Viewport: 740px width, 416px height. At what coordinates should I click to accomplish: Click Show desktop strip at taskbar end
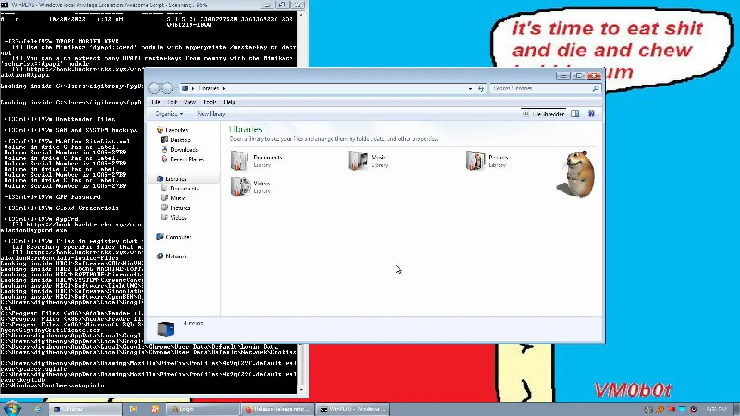(736, 409)
